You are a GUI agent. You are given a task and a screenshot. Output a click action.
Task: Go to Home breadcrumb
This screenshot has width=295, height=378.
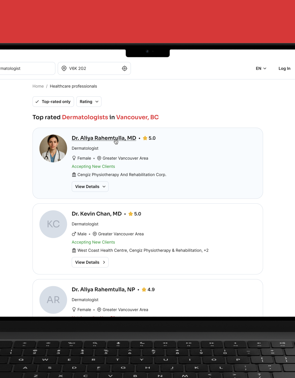pyautogui.click(x=38, y=86)
